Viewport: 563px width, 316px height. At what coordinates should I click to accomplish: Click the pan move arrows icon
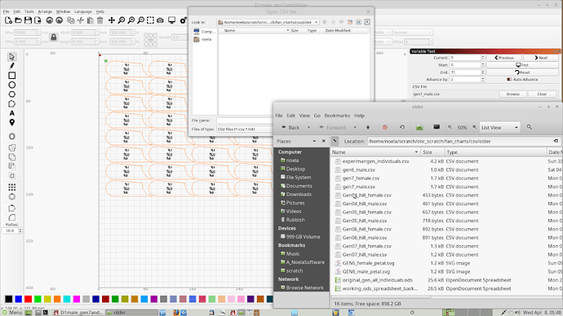click(x=112, y=20)
